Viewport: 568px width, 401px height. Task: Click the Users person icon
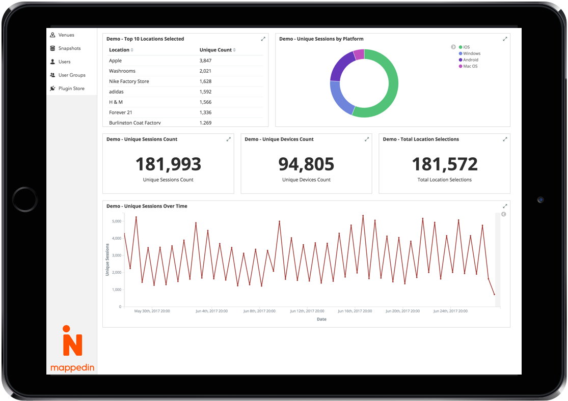pyautogui.click(x=52, y=62)
